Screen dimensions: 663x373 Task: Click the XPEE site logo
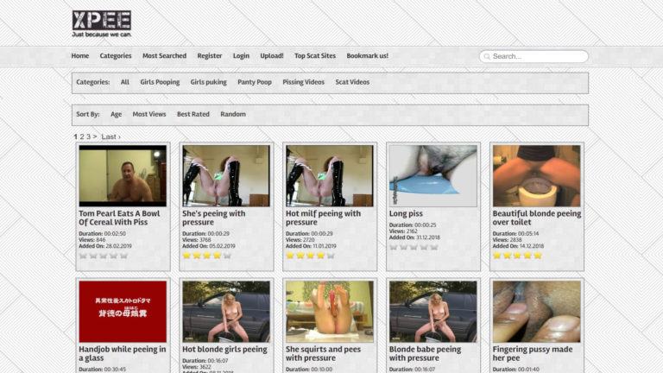pos(101,22)
